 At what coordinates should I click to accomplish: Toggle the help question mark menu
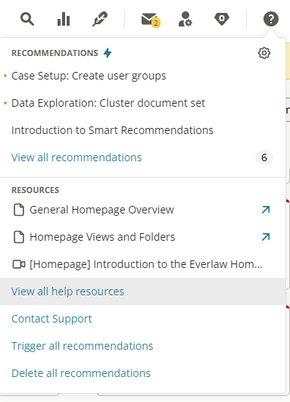271,19
